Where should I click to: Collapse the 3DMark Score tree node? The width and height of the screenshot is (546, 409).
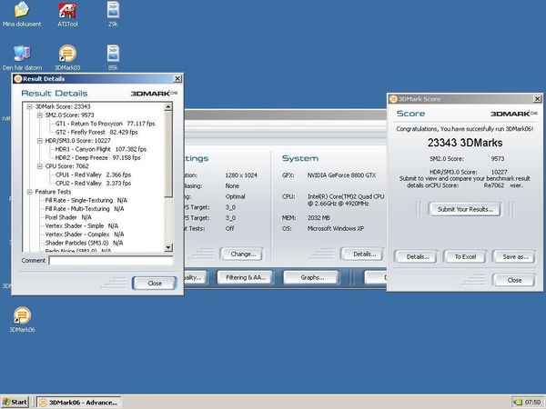[30, 106]
